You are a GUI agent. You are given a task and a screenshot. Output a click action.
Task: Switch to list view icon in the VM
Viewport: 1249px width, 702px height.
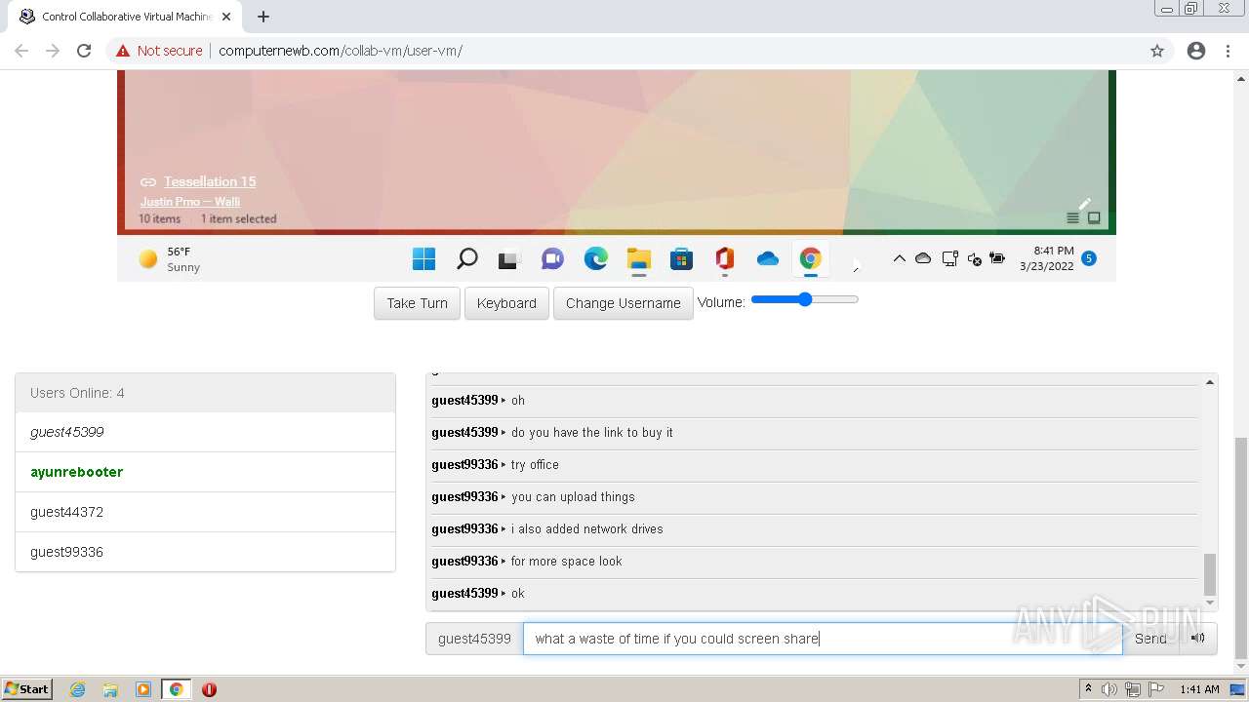[1073, 218]
